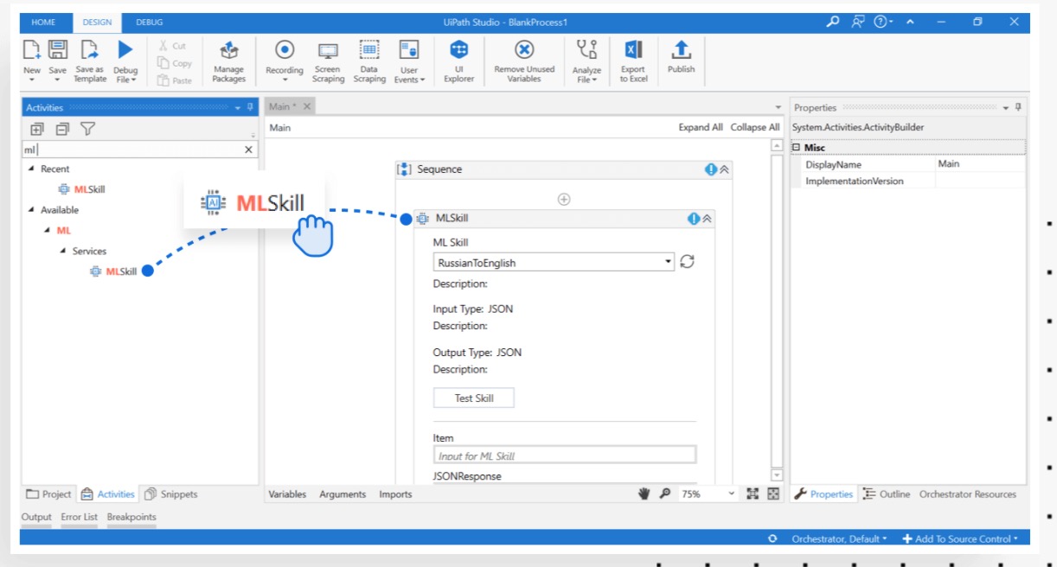Switch to Snippets panel tab
The height and width of the screenshot is (567, 1057).
(171, 494)
